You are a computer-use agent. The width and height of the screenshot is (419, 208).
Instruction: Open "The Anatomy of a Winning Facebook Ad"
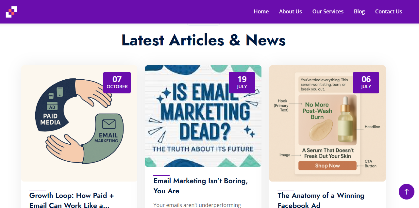321,200
